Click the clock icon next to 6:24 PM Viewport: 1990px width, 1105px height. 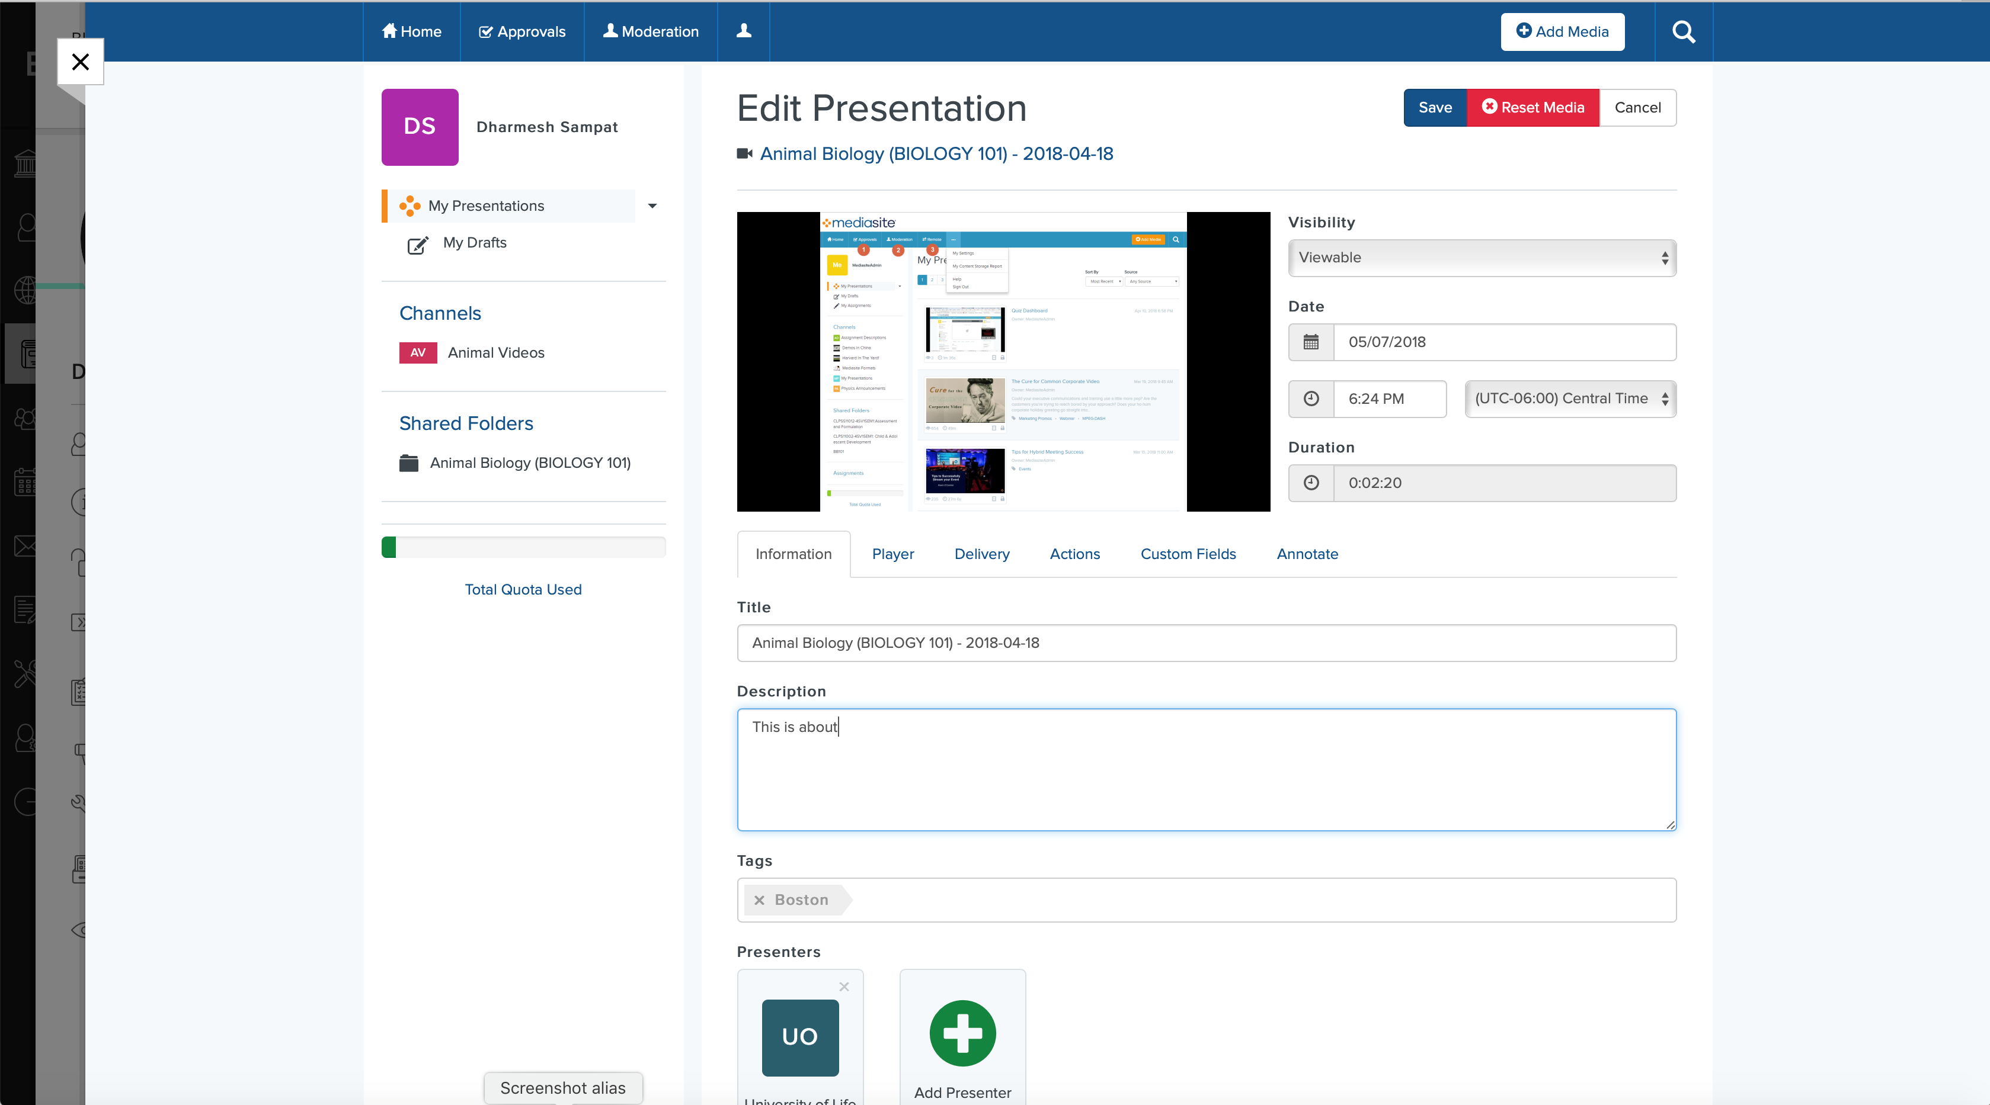coord(1311,399)
